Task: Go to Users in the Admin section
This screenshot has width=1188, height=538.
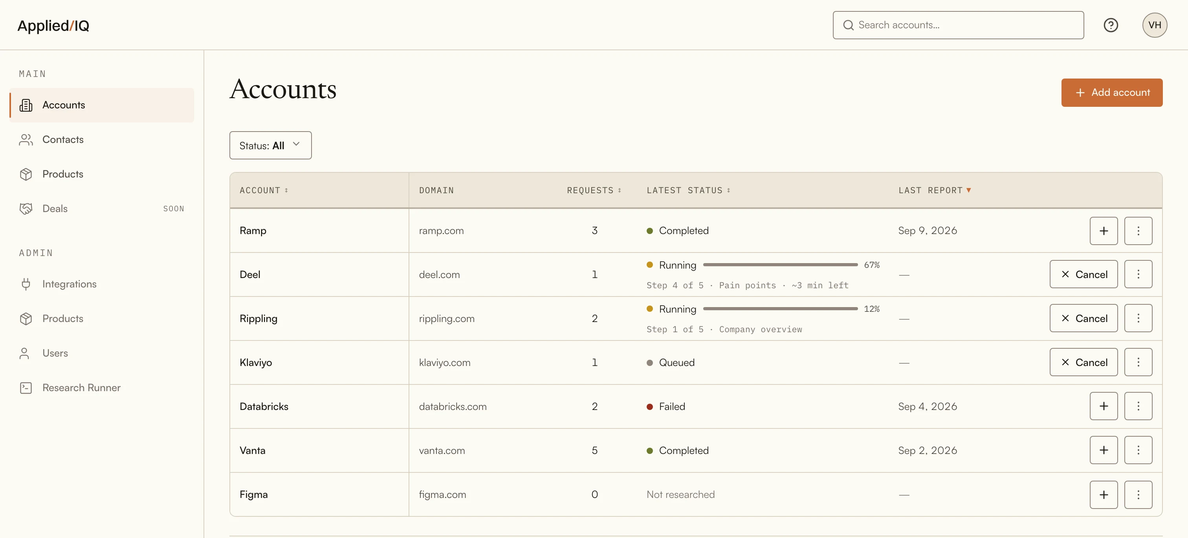Action: [x=101, y=353]
